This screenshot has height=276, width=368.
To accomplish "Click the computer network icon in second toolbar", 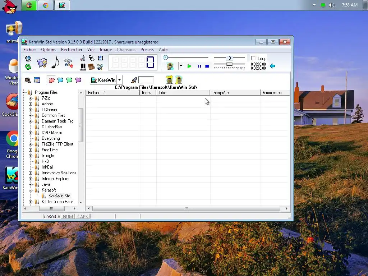I will (x=28, y=80).
